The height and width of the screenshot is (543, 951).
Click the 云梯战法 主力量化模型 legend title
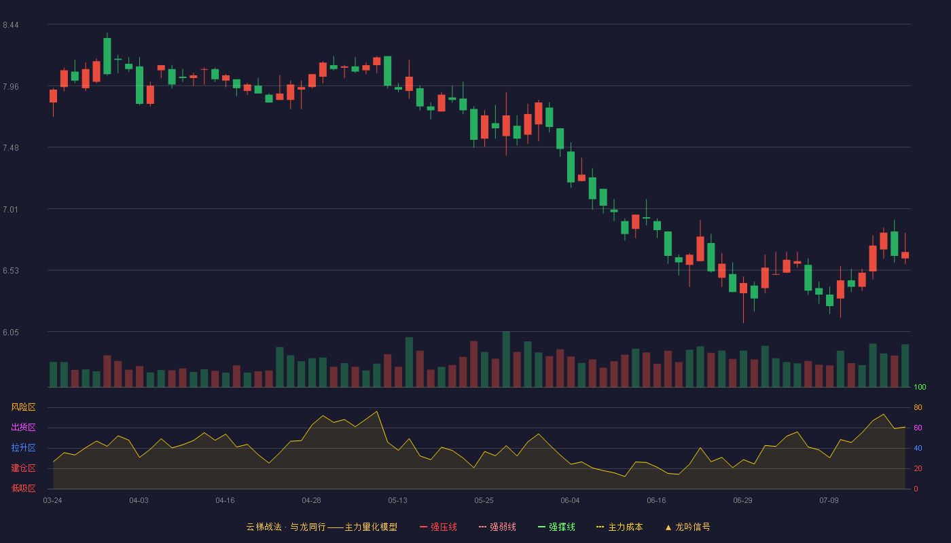click(321, 527)
